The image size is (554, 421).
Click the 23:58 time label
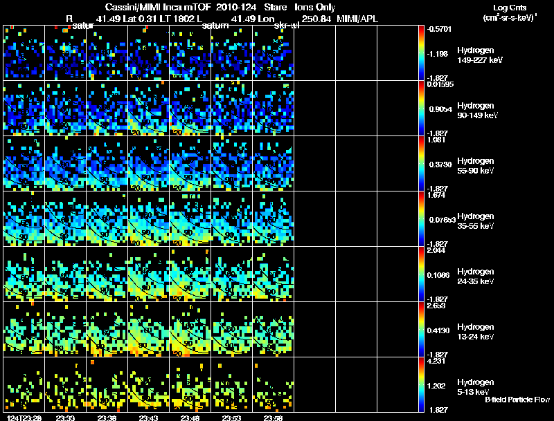point(273,418)
